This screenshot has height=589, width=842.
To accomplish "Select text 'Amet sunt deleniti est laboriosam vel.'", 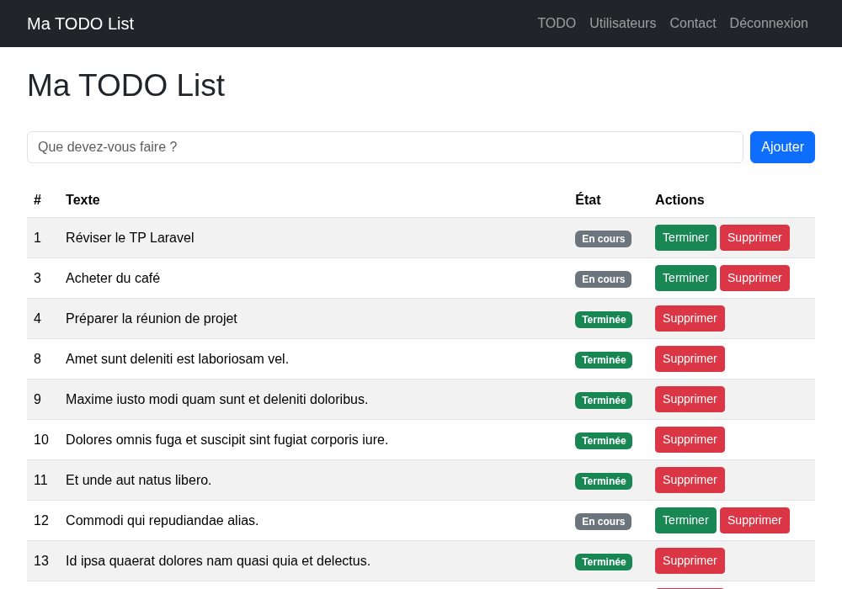I will pos(177,359).
